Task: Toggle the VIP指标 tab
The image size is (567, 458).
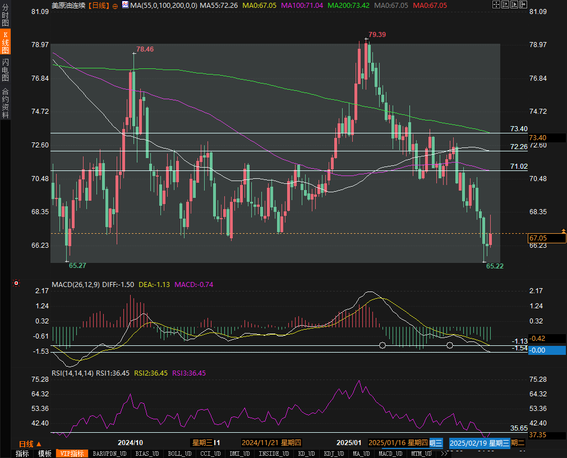Action: pyautogui.click(x=72, y=454)
